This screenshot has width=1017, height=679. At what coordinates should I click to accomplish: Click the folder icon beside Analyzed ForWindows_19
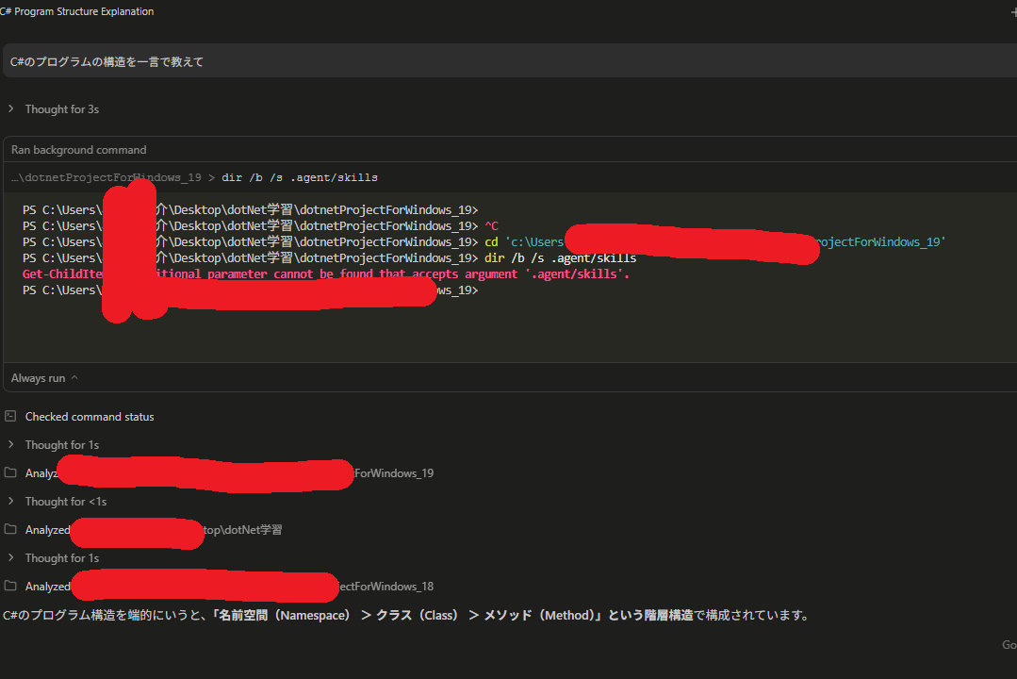pos(11,472)
